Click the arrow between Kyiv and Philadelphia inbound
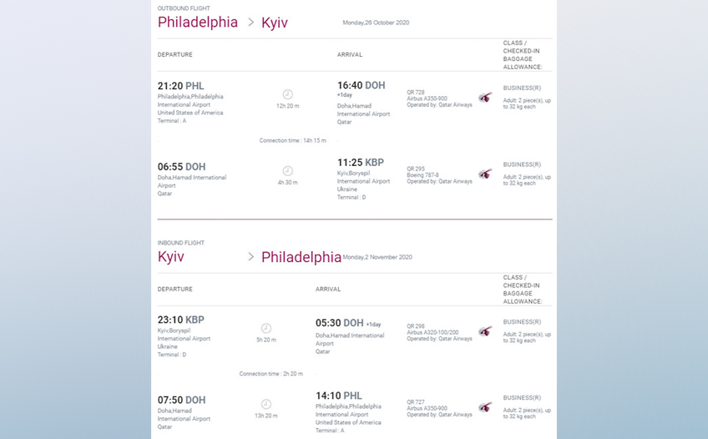The height and width of the screenshot is (439, 708). coord(251,257)
